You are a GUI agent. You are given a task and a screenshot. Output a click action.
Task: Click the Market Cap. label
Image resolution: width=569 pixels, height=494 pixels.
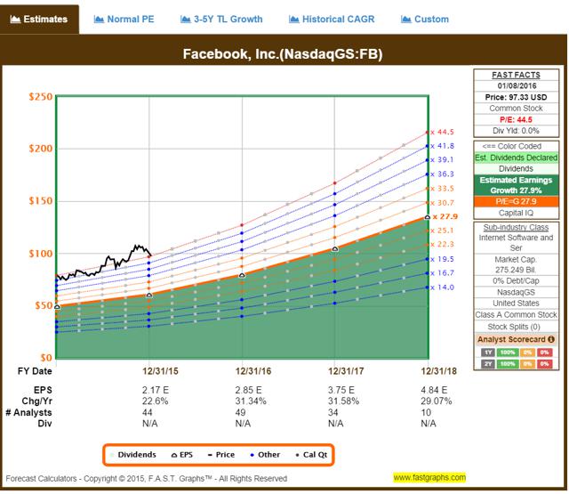tap(516, 259)
